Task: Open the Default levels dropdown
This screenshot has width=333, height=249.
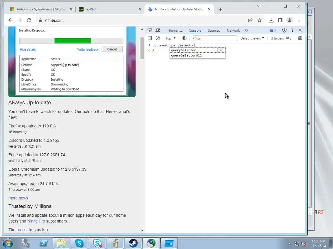Action: coord(252,38)
